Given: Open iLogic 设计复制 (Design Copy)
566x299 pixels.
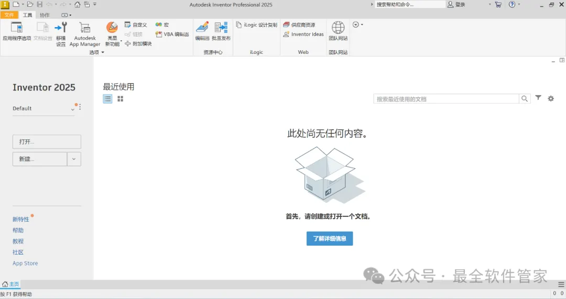Looking at the screenshot, I should [x=257, y=25].
